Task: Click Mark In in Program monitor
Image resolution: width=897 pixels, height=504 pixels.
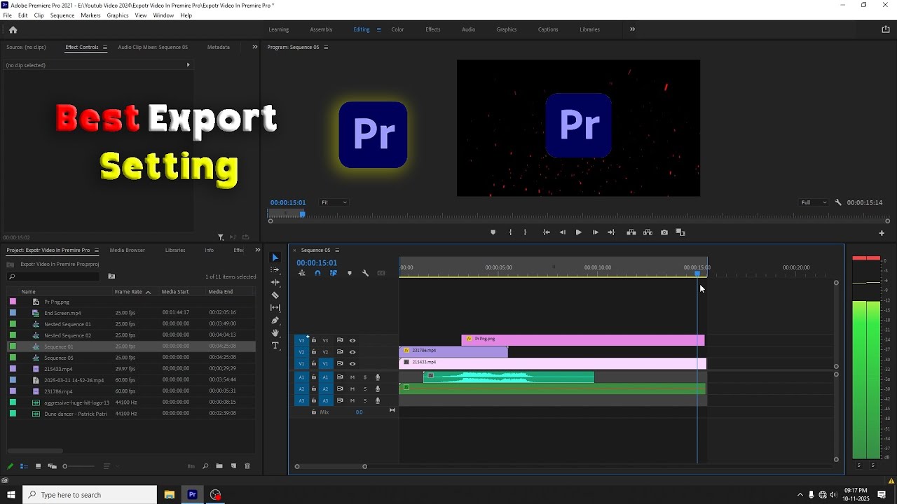Action: coord(510,232)
